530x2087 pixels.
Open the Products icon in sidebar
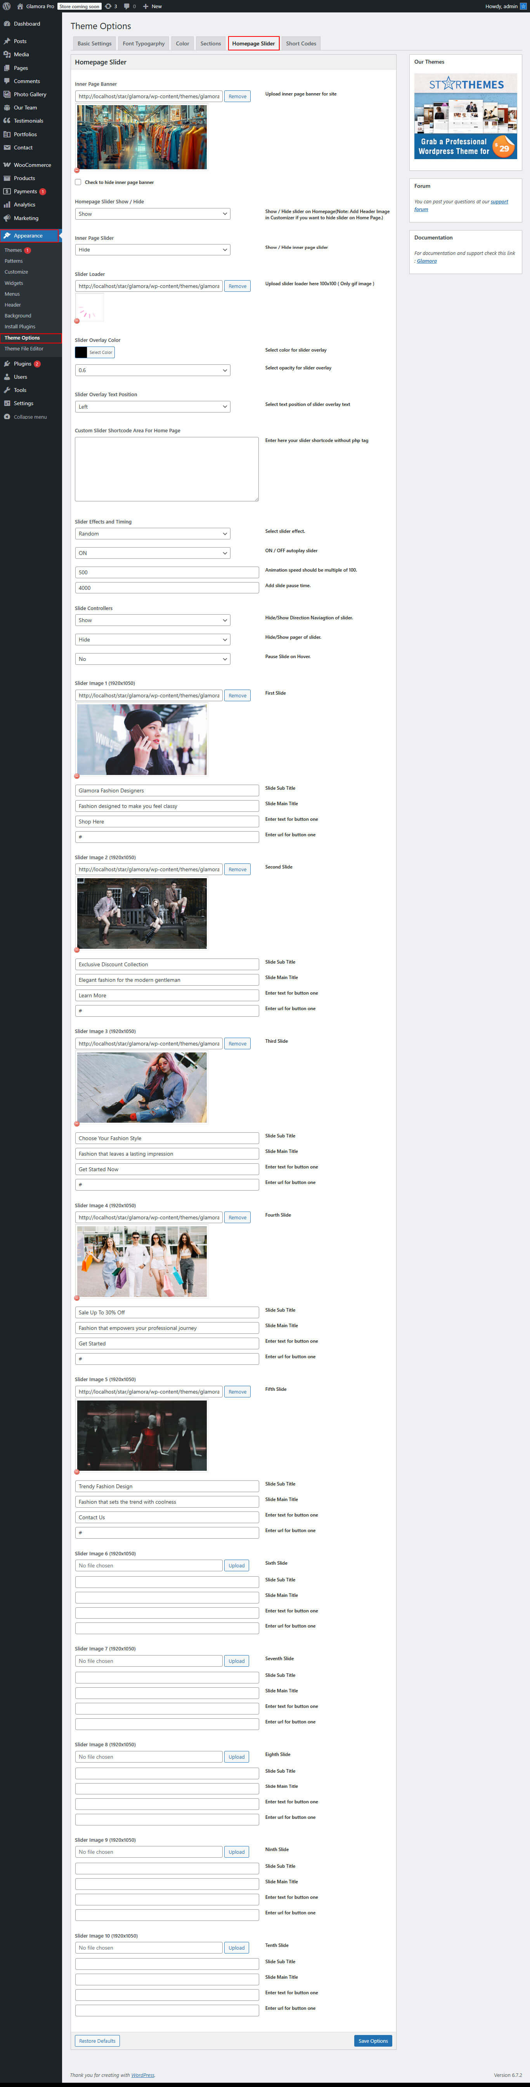7,178
